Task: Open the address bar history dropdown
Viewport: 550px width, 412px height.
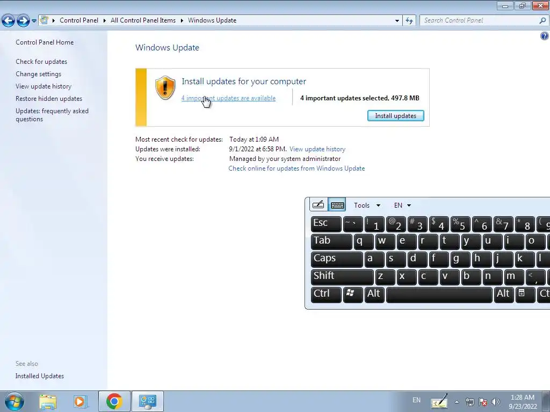Action: [x=397, y=21]
